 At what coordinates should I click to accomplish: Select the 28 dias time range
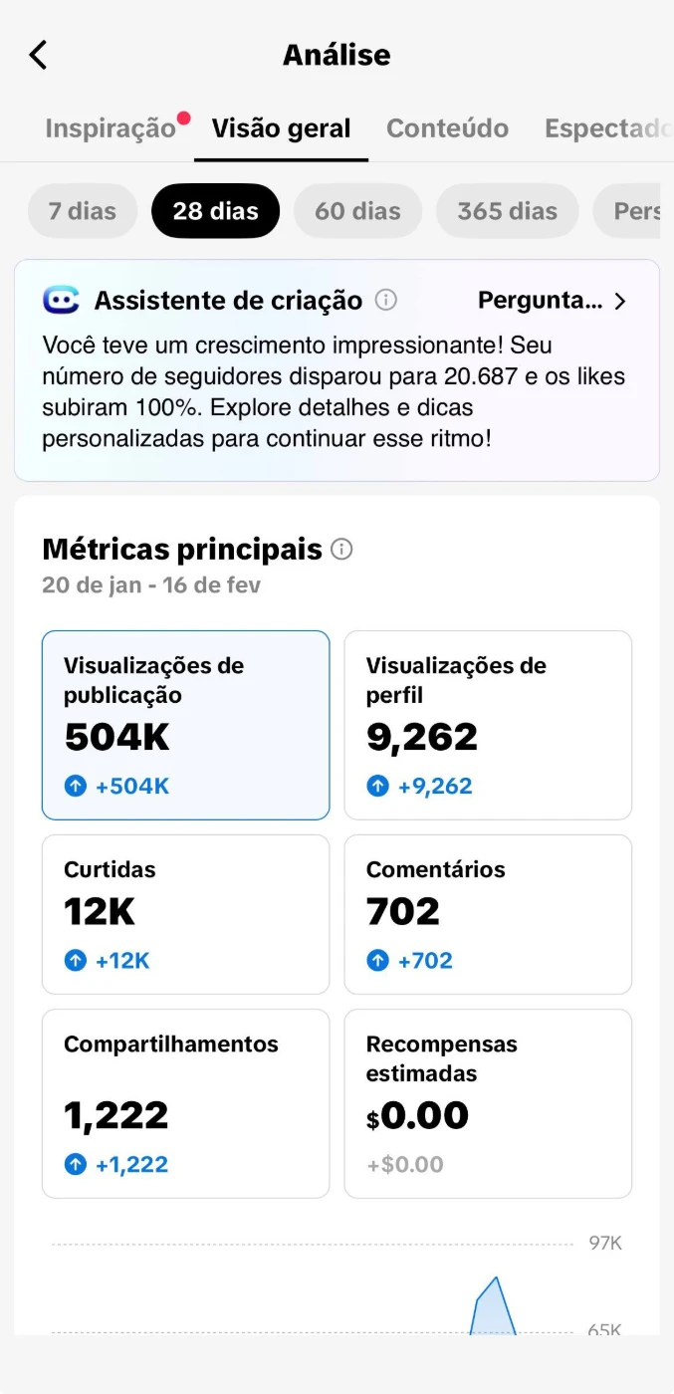215,211
